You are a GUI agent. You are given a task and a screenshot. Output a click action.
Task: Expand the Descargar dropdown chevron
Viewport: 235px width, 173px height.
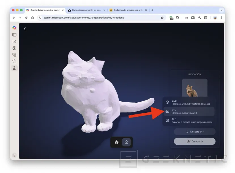204,131
